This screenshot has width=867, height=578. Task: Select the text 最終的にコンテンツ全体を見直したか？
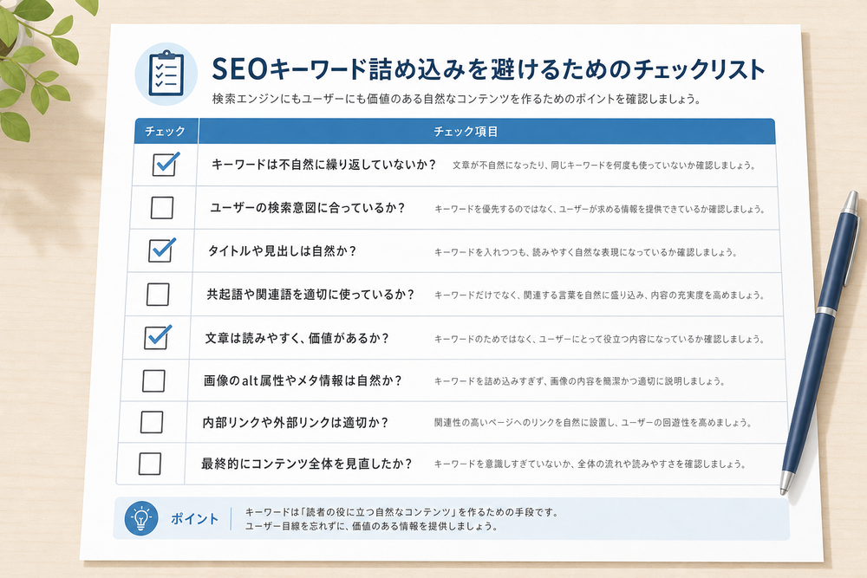(306, 464)
